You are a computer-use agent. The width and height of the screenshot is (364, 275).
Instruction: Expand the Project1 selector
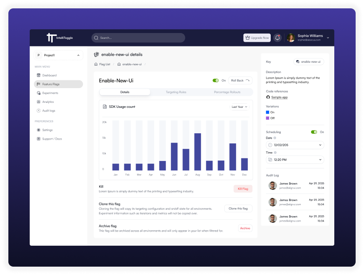tap(58, 55)
